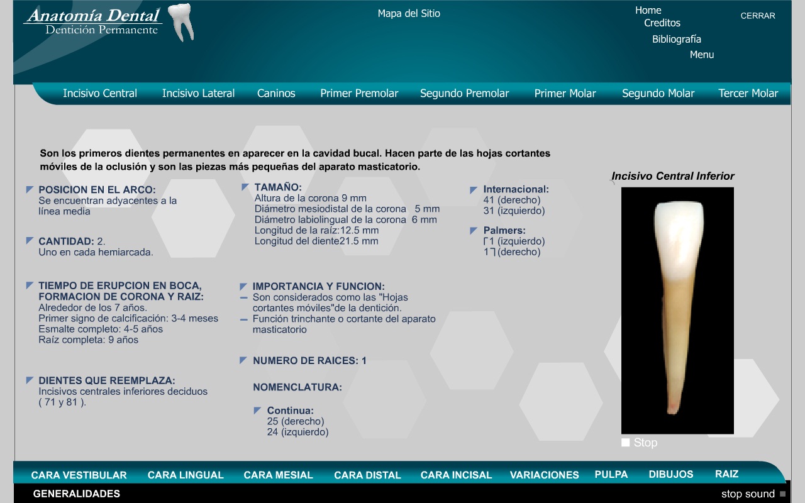
Task: Open Mapa del Sitio
Action: point(409,13)
